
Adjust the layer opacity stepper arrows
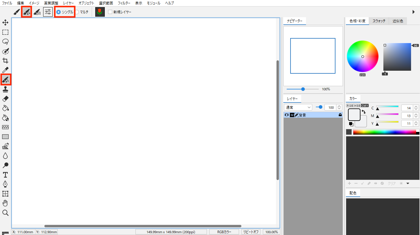339,107
